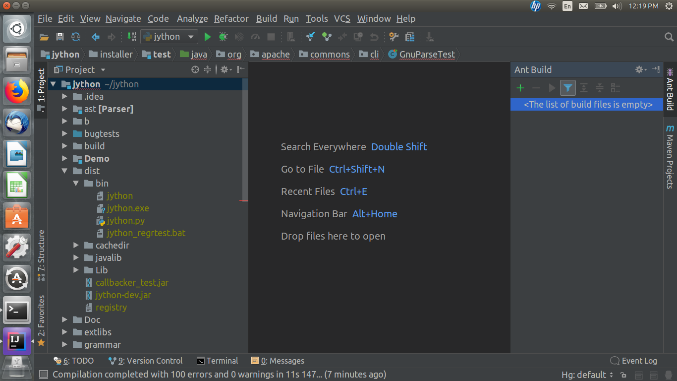Open the Maven Projects side tab
The width and height of the screenshot is (677, 381).
click(670, 156)
